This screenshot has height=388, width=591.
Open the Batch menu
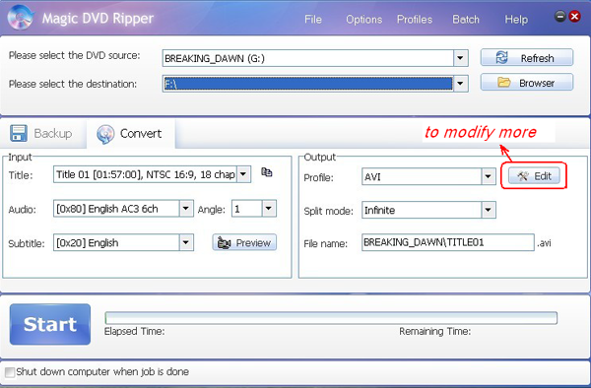(x=466, y=20)
